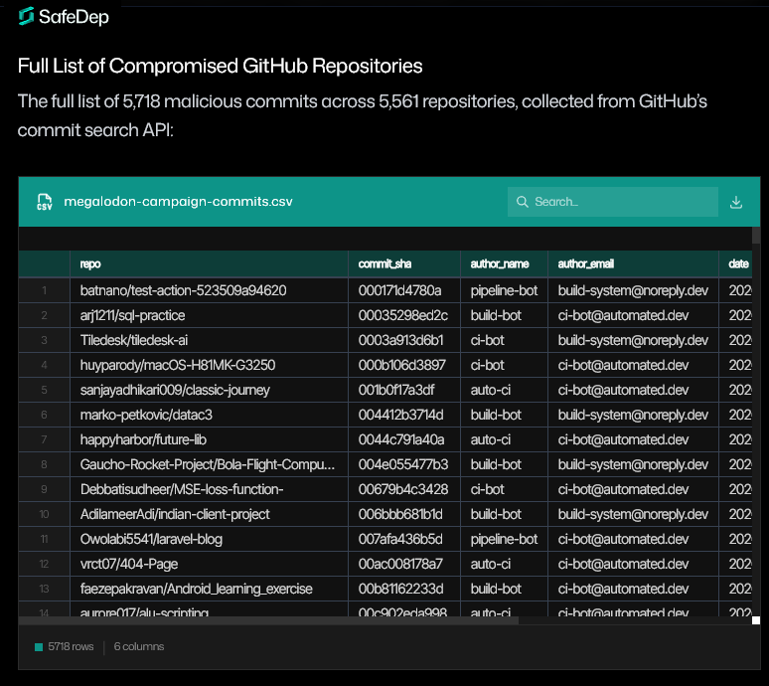Select repo huyparody/macOS-H81MK-G3250
The image size is (769, 686).
178,365
